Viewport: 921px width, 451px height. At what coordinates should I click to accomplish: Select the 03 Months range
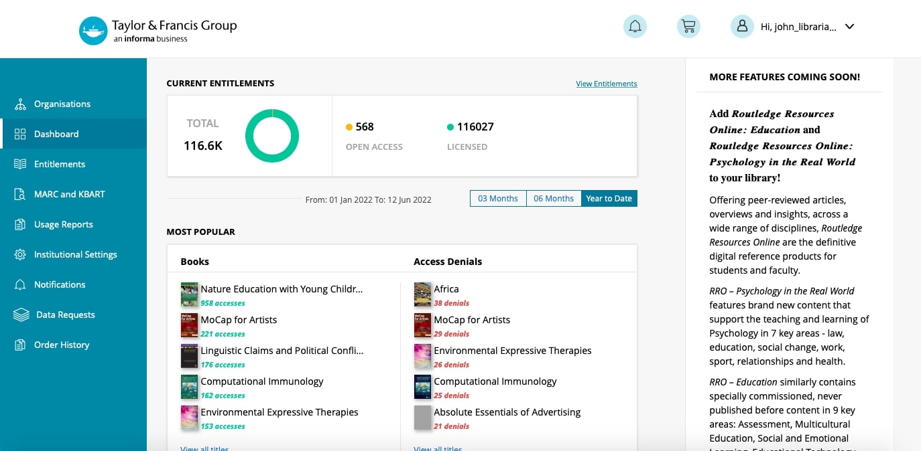tap(498, 199)
